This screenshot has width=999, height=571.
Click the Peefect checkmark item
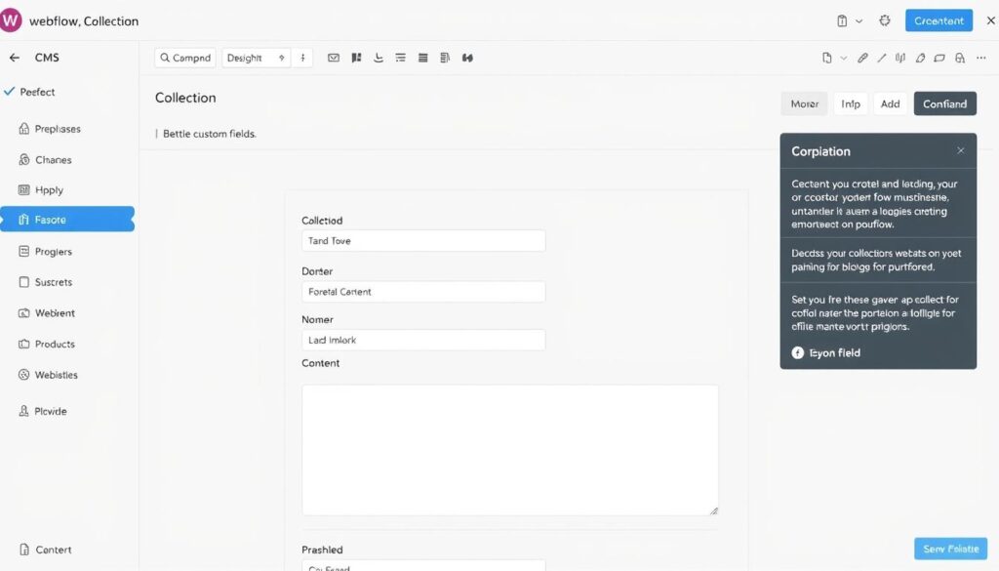(29, 92)
